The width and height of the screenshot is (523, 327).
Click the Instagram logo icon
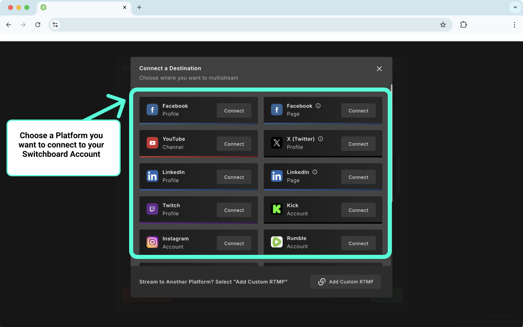tap(152, 243)
